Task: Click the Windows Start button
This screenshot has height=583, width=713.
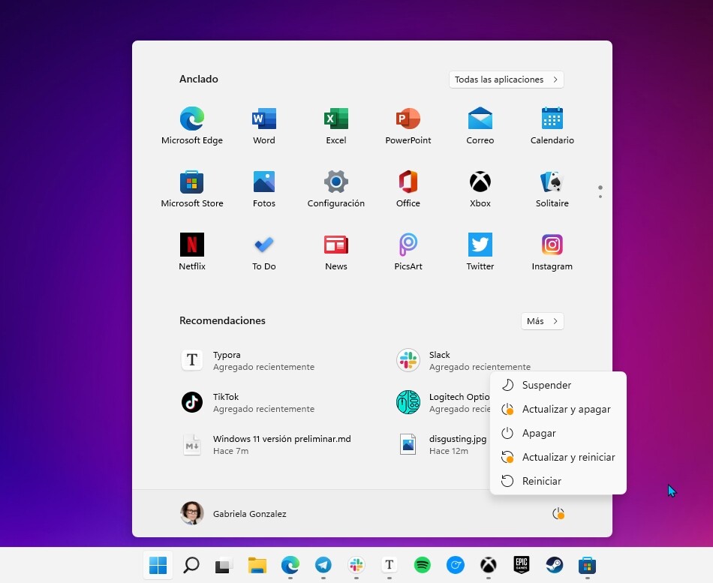Action: 158,565
